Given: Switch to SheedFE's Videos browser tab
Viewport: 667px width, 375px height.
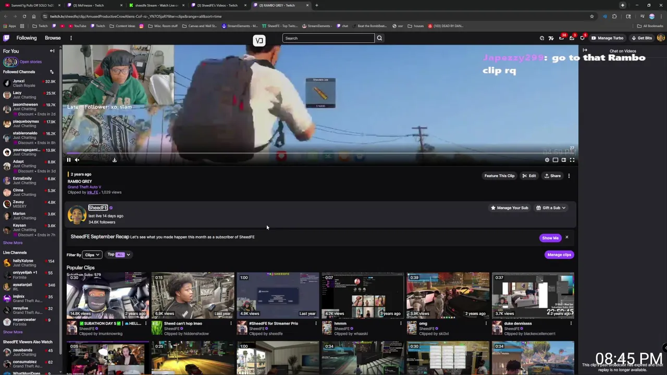Looking at the screenshot, I should click(x=219, y=5).
